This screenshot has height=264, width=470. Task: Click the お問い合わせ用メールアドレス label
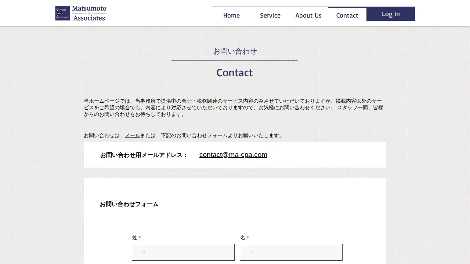click(144, 155)
